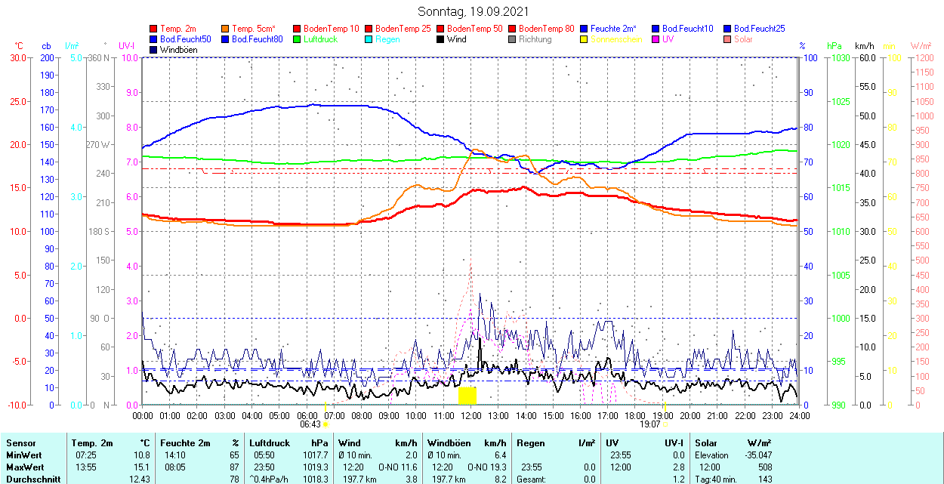Screen dimensions: 944x484
Task: Click the red Temp. 2m legend swatch
Action: [x=154, y=29]
